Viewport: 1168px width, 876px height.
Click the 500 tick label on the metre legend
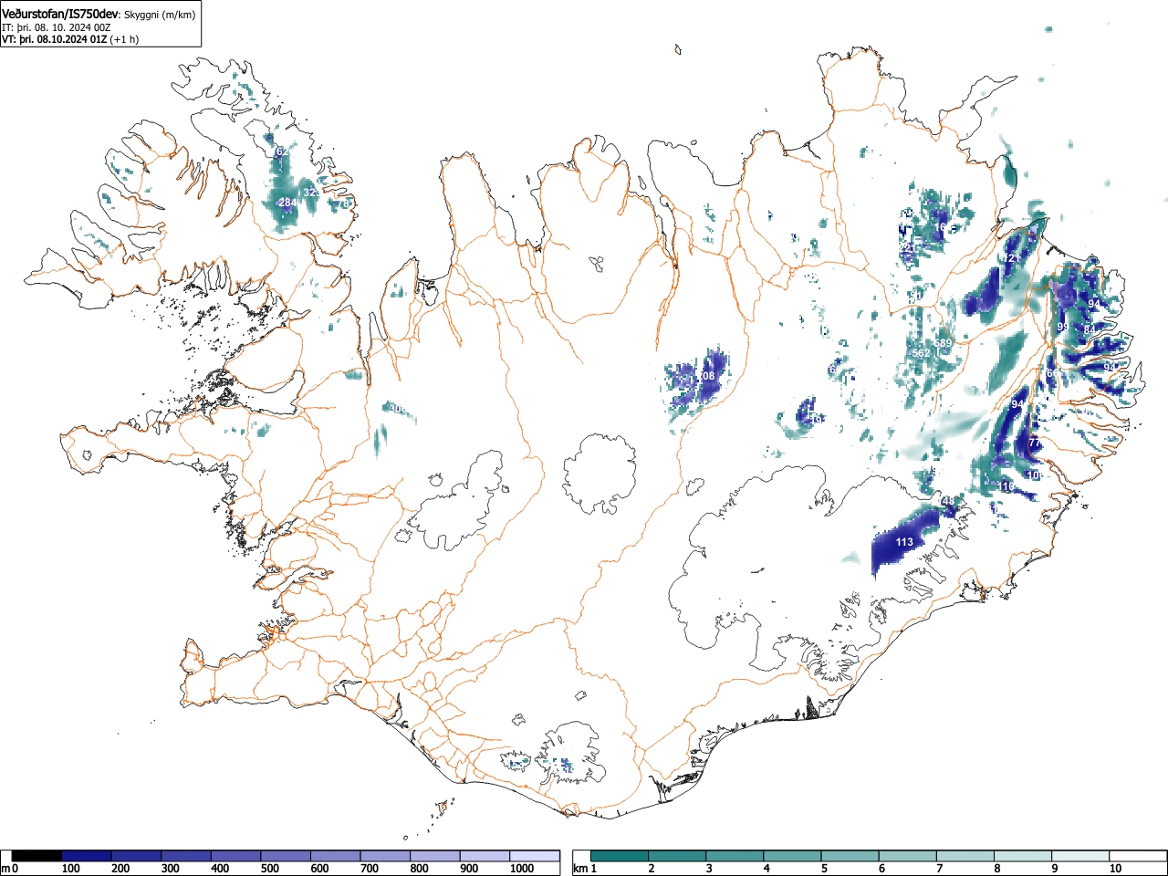pyautogui.click(x=270, y=869)
